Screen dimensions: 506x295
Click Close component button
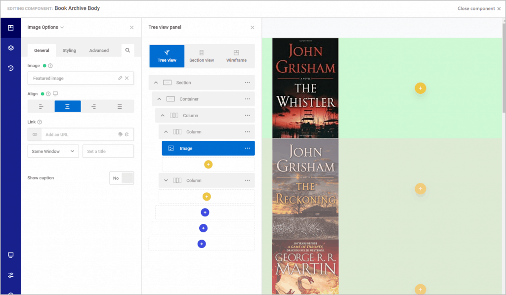(x=478, y=8)
